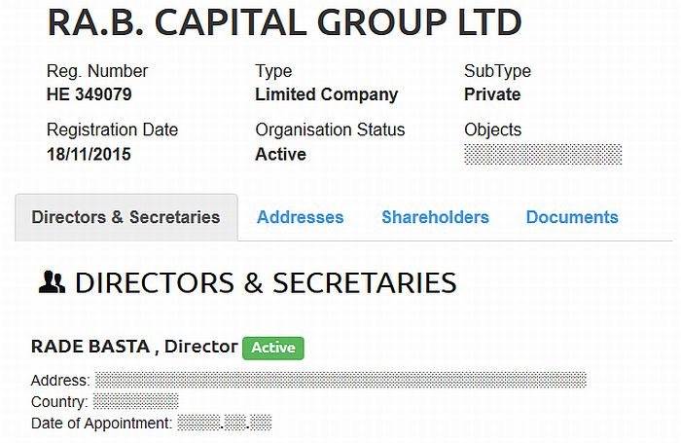Click the Organisation Status label

[330, 130]
